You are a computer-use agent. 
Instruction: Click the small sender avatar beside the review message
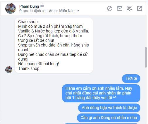click(x=9, y=70)
